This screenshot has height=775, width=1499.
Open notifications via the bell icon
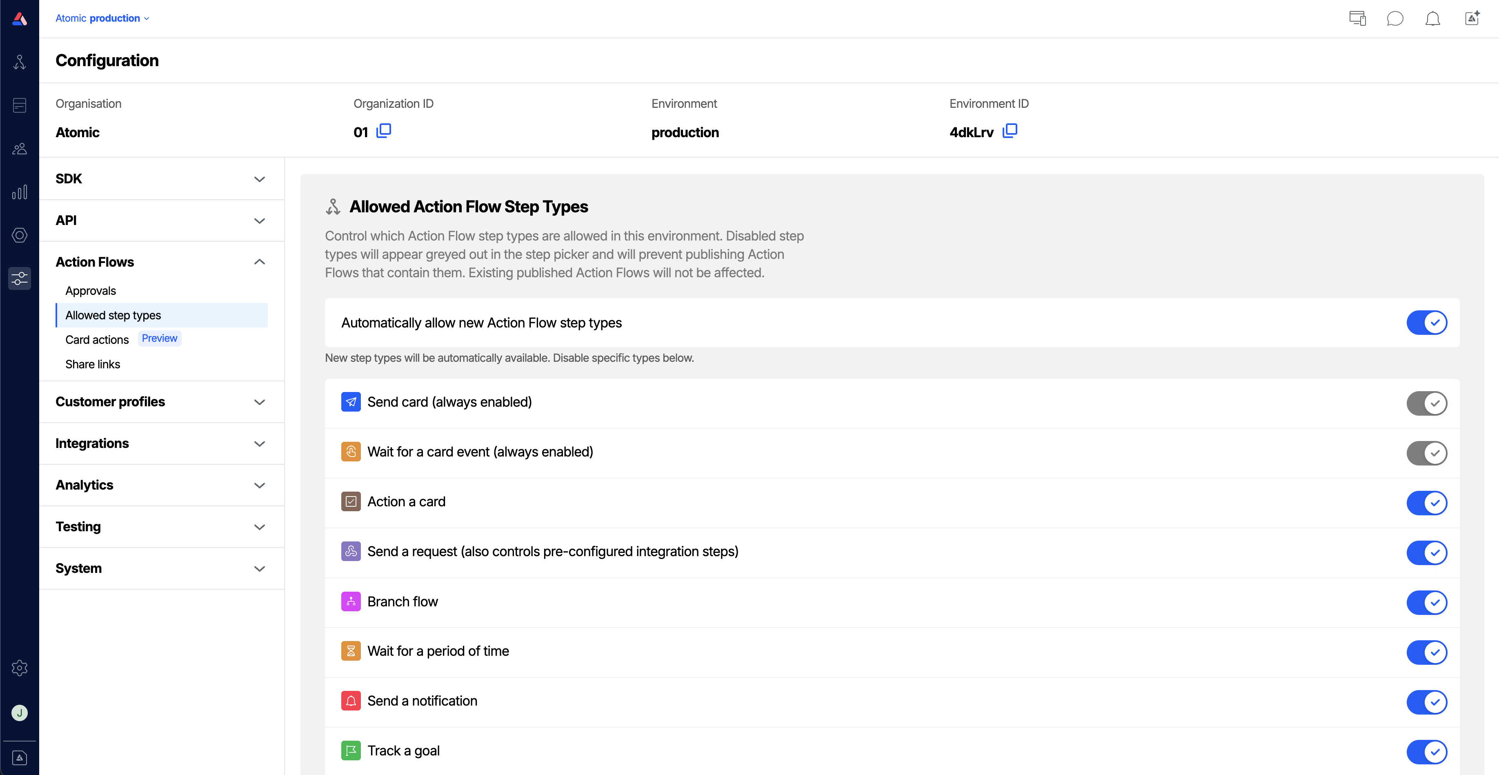pos(1432,18)
